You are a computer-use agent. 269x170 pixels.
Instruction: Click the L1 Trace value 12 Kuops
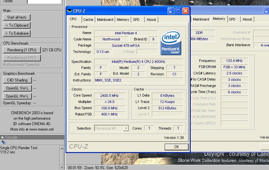168,102
